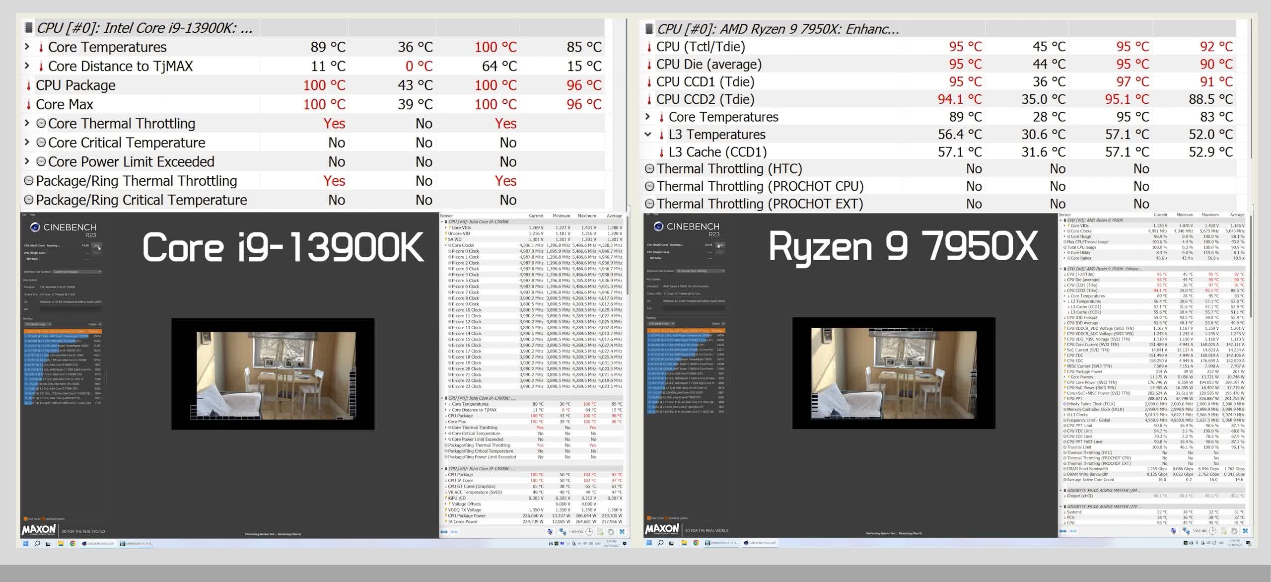This screenshot has height=582, width=1271.
Task: Select 'DRAM Read Bandwidth' row in Ryzen HWiNFO
Action: pos(1154,469)
